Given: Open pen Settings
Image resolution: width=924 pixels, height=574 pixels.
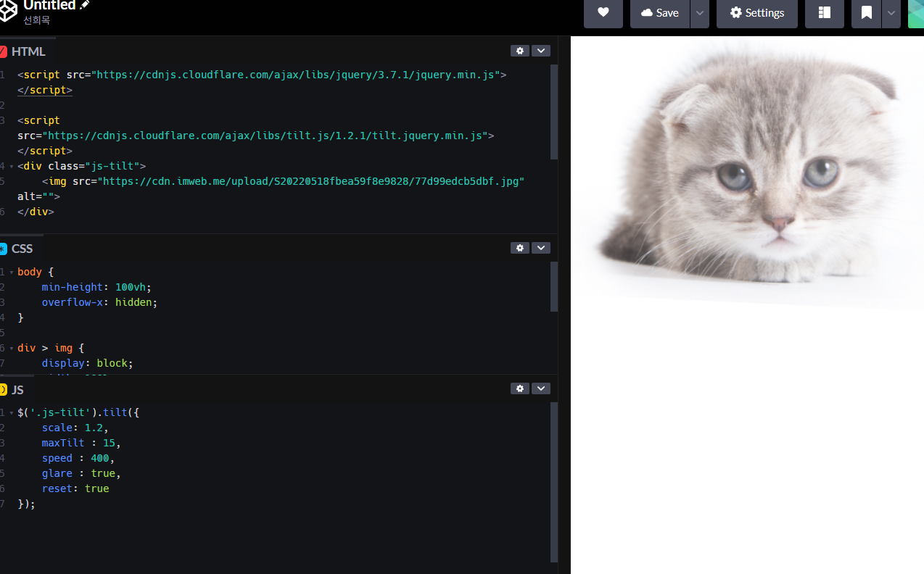Looking at the screenshot, I should tap(757, 12).
